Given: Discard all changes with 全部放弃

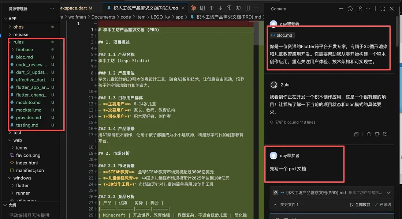Looking at the screenshot, I should pyautogui.click(x=360, y=204).
